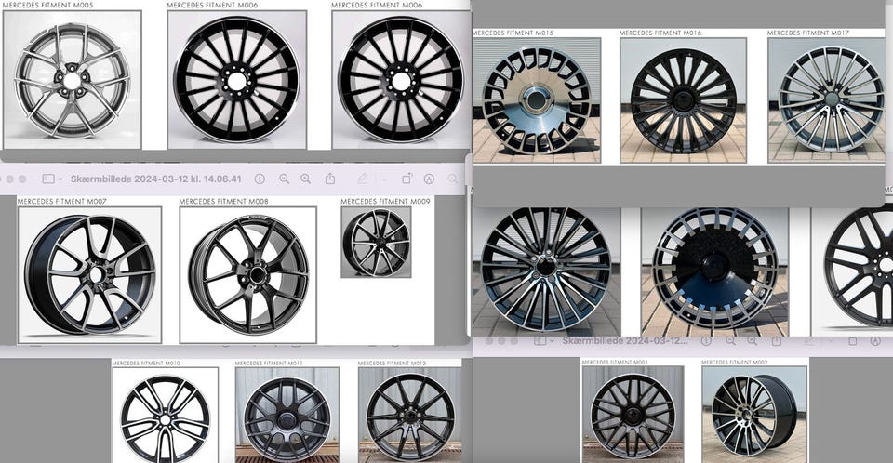Select the M005 wheel image
The width and height of the screenshot is (893, 463).
(x=73, y=80)
